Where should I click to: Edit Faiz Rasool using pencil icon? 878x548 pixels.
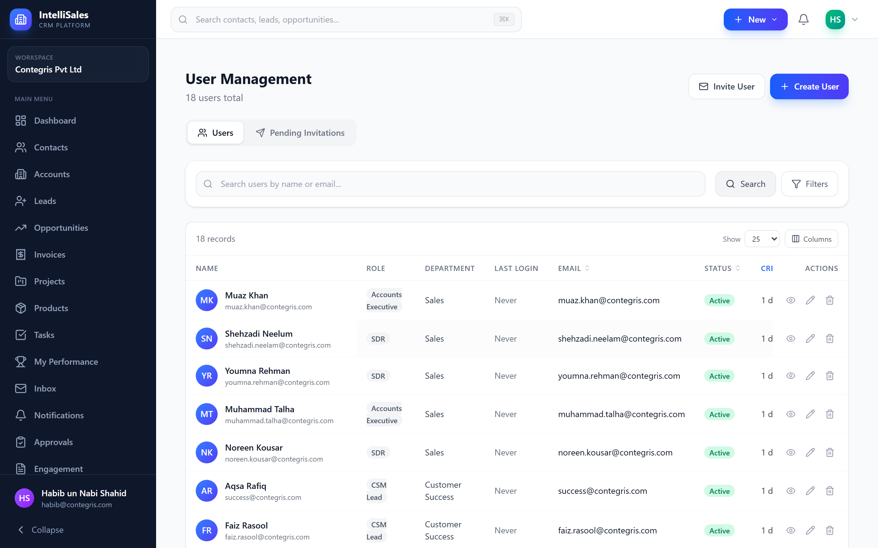(x=810, y=530)
